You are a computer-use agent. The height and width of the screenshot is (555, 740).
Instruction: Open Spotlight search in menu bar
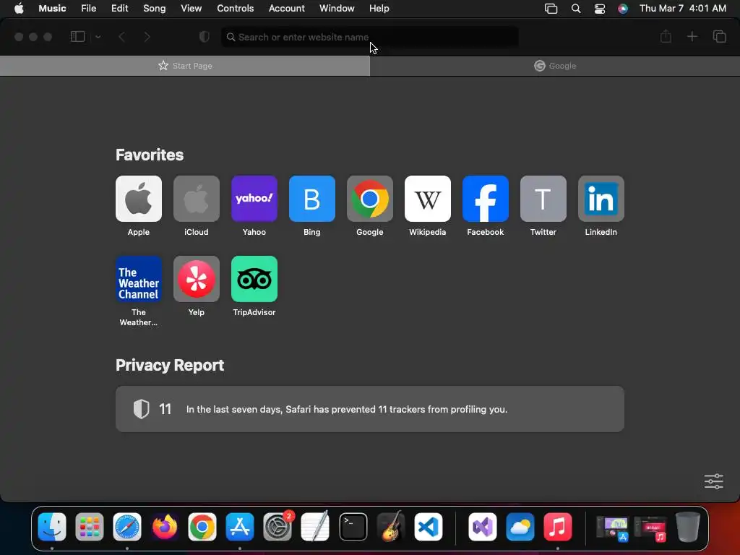[576, 9]
